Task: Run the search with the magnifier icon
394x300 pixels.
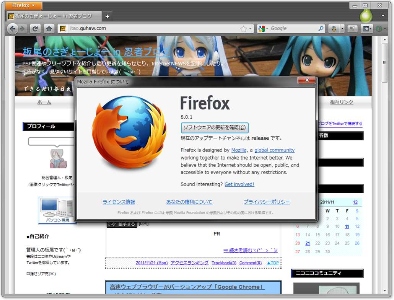Action: point(321,29)
